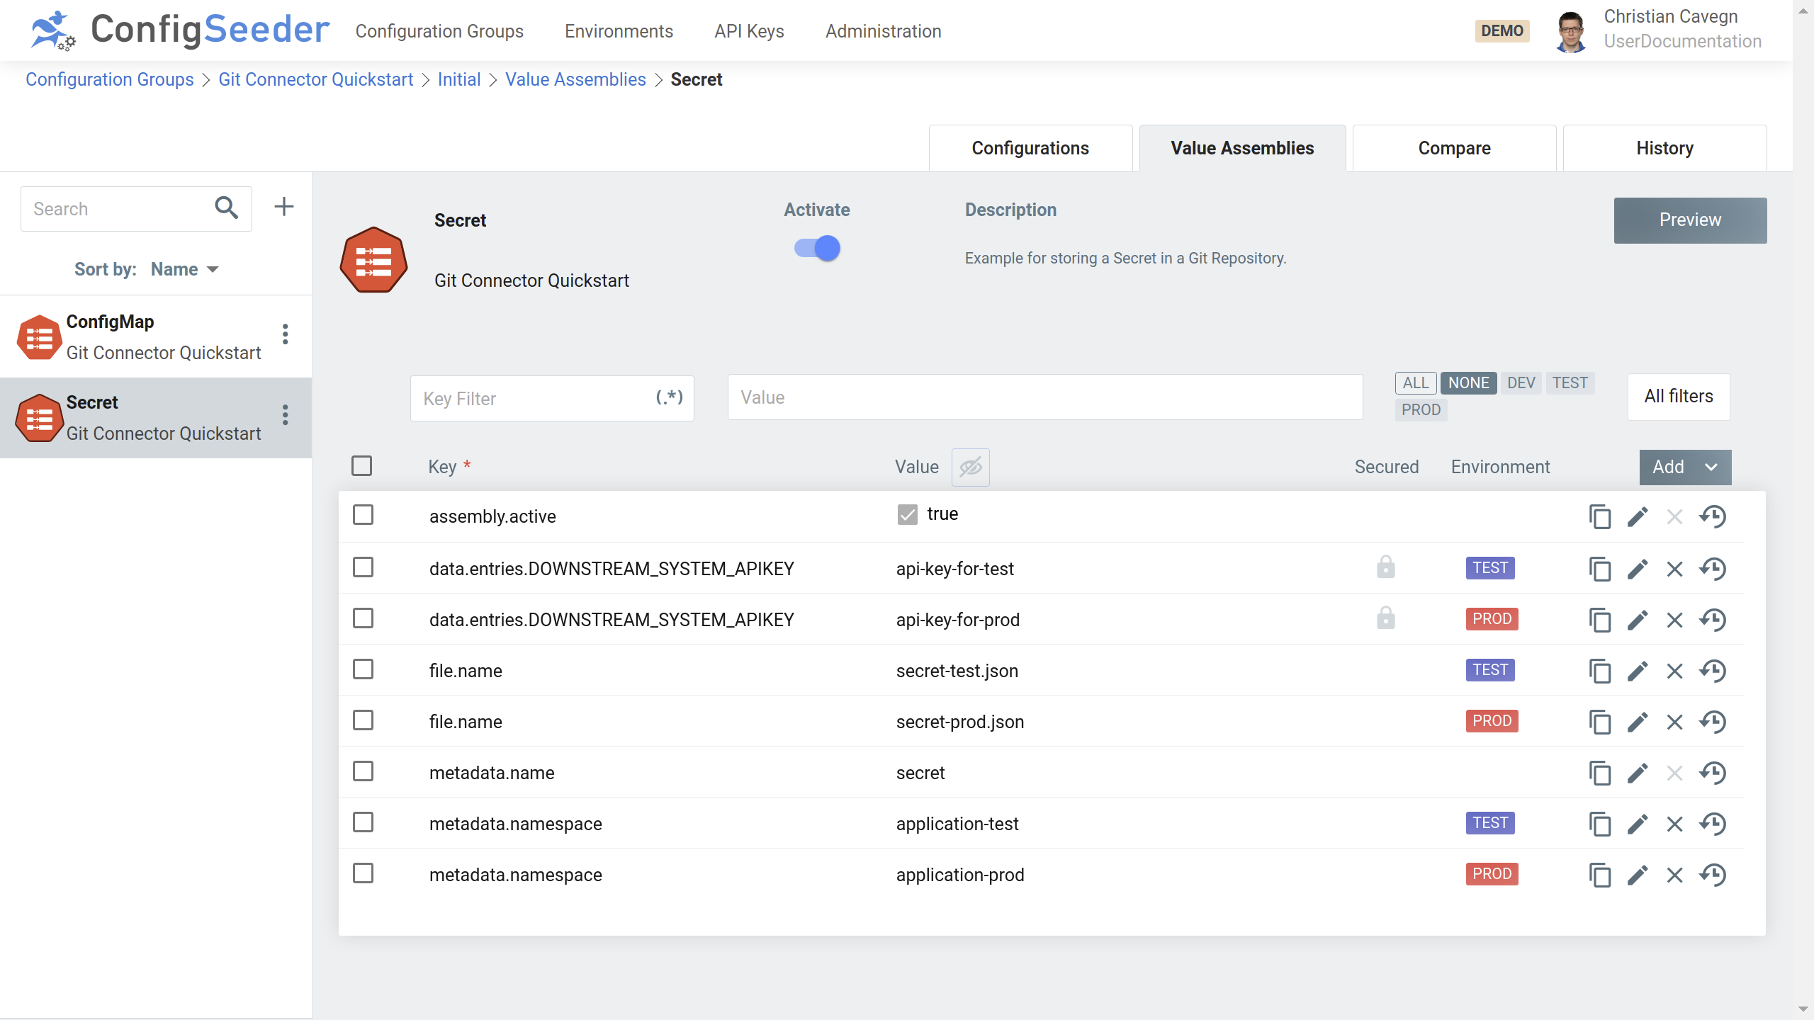Copy the assembly.active row entry

coord(1599,516)
